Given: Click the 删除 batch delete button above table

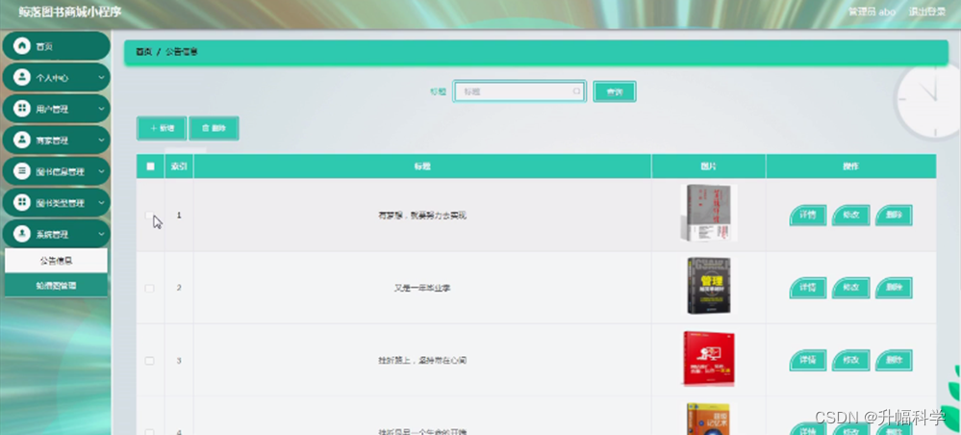Looking at the screenshot, I should [214, 128].
